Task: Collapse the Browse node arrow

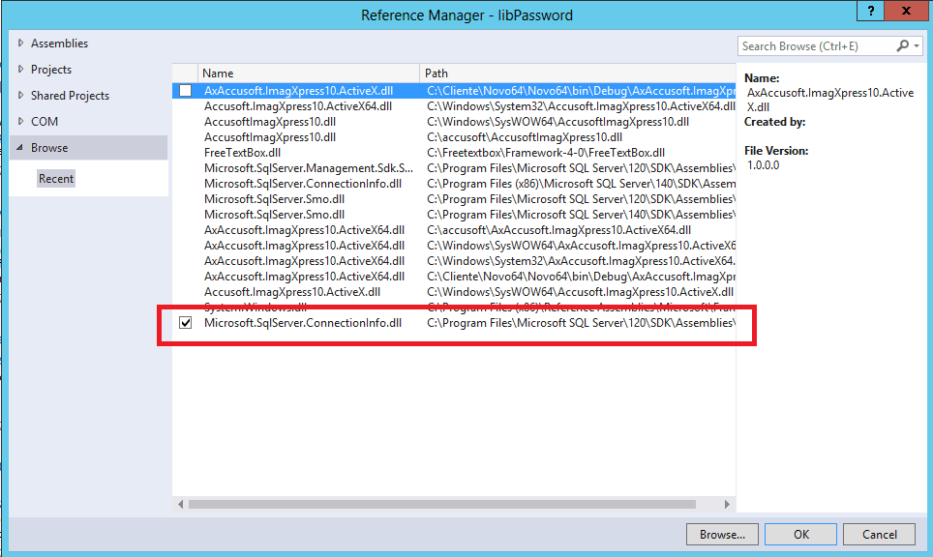Action: point(20,147)
